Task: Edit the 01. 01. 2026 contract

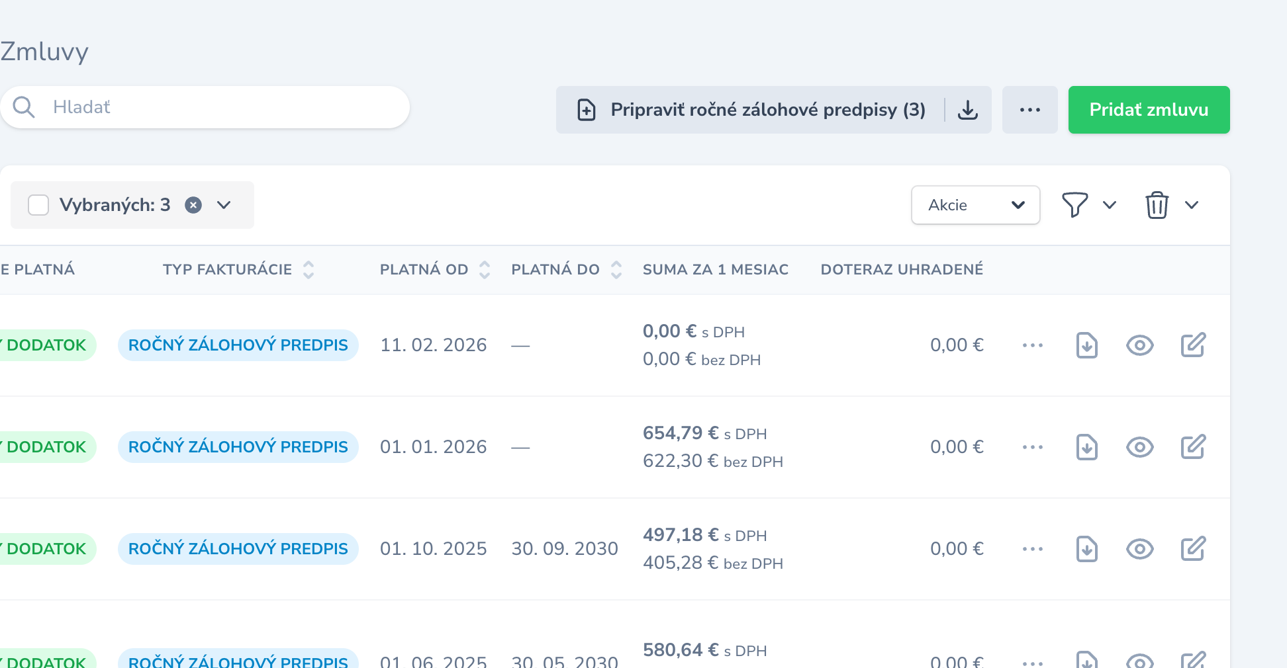Action: pyautogui.click(x=1194, y=447)
